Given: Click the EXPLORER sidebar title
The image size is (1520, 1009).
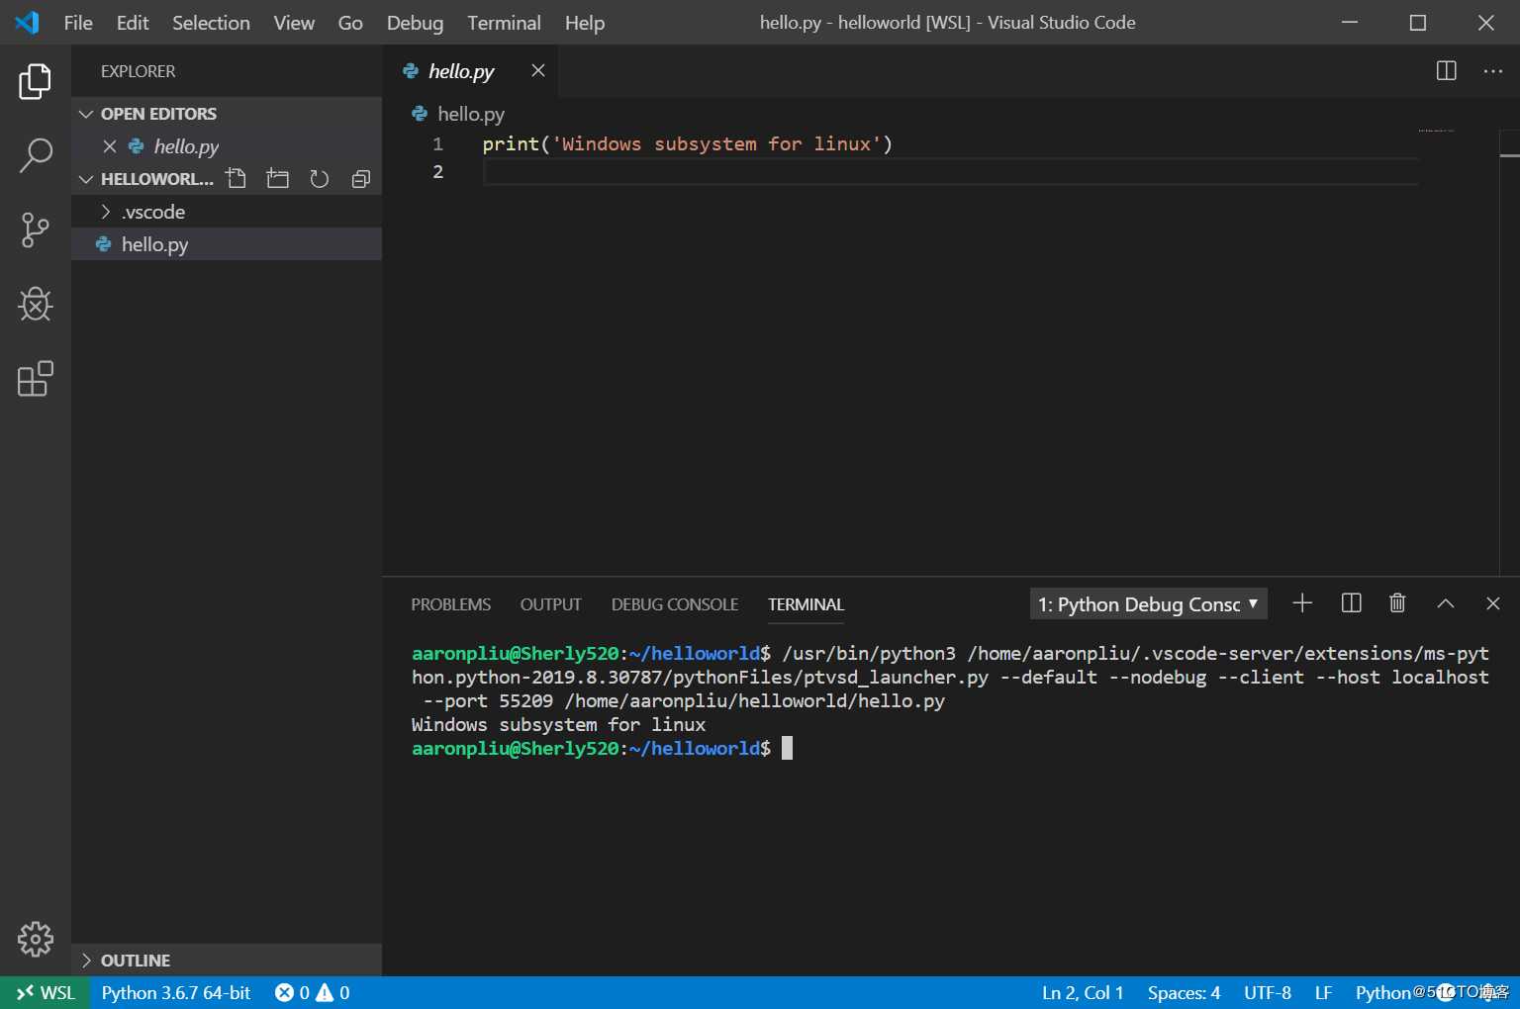Looking at the screenshot, I should tap(138, 71).
